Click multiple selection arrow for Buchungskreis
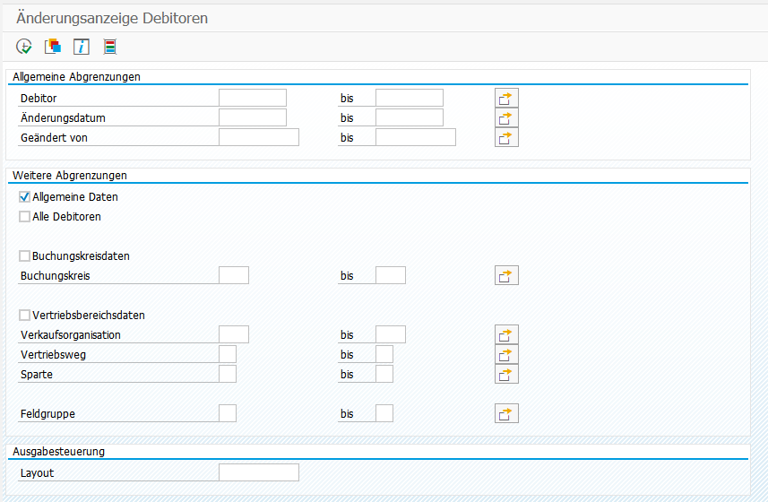This screenshot has height=502, width=768. [506, 275]
